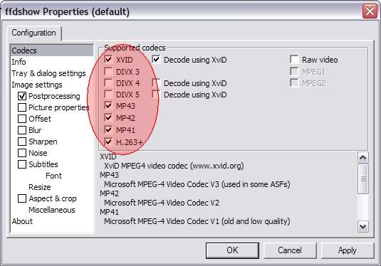Click the Apply button
The height and width of the screenshot is (266, 381).
pos(348,250)
